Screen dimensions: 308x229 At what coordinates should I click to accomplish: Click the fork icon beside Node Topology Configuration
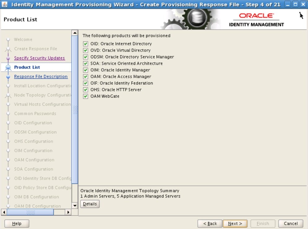tap(9, 95)
